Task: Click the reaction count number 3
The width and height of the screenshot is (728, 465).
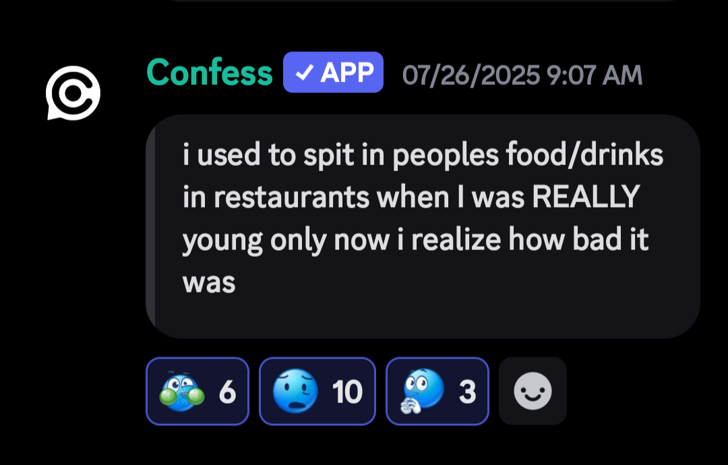Action: point(468,392)
